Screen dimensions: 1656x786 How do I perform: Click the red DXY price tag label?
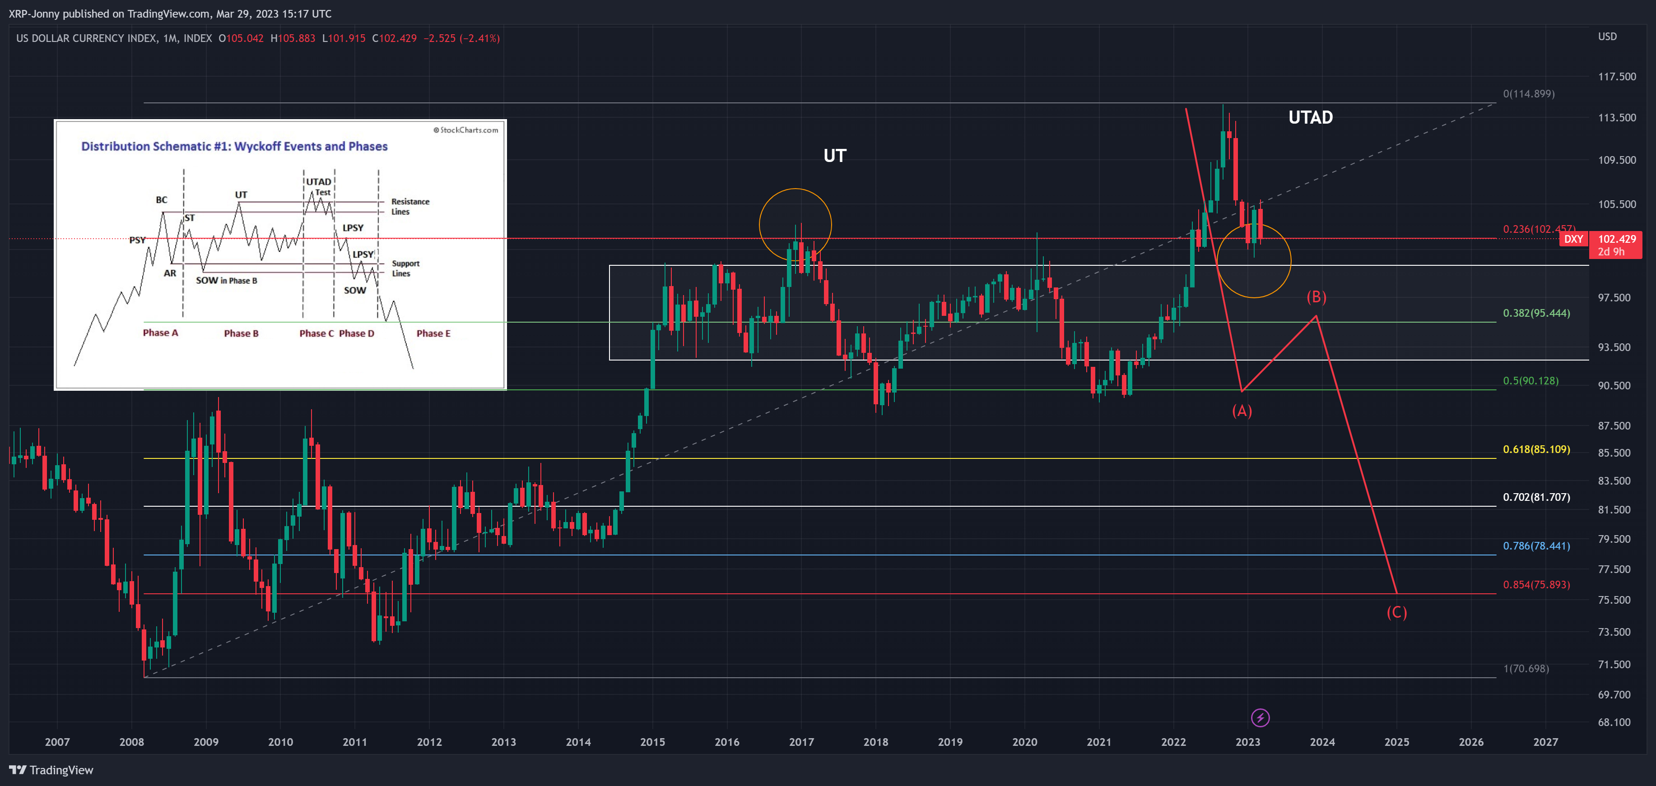click(1573, 239)
